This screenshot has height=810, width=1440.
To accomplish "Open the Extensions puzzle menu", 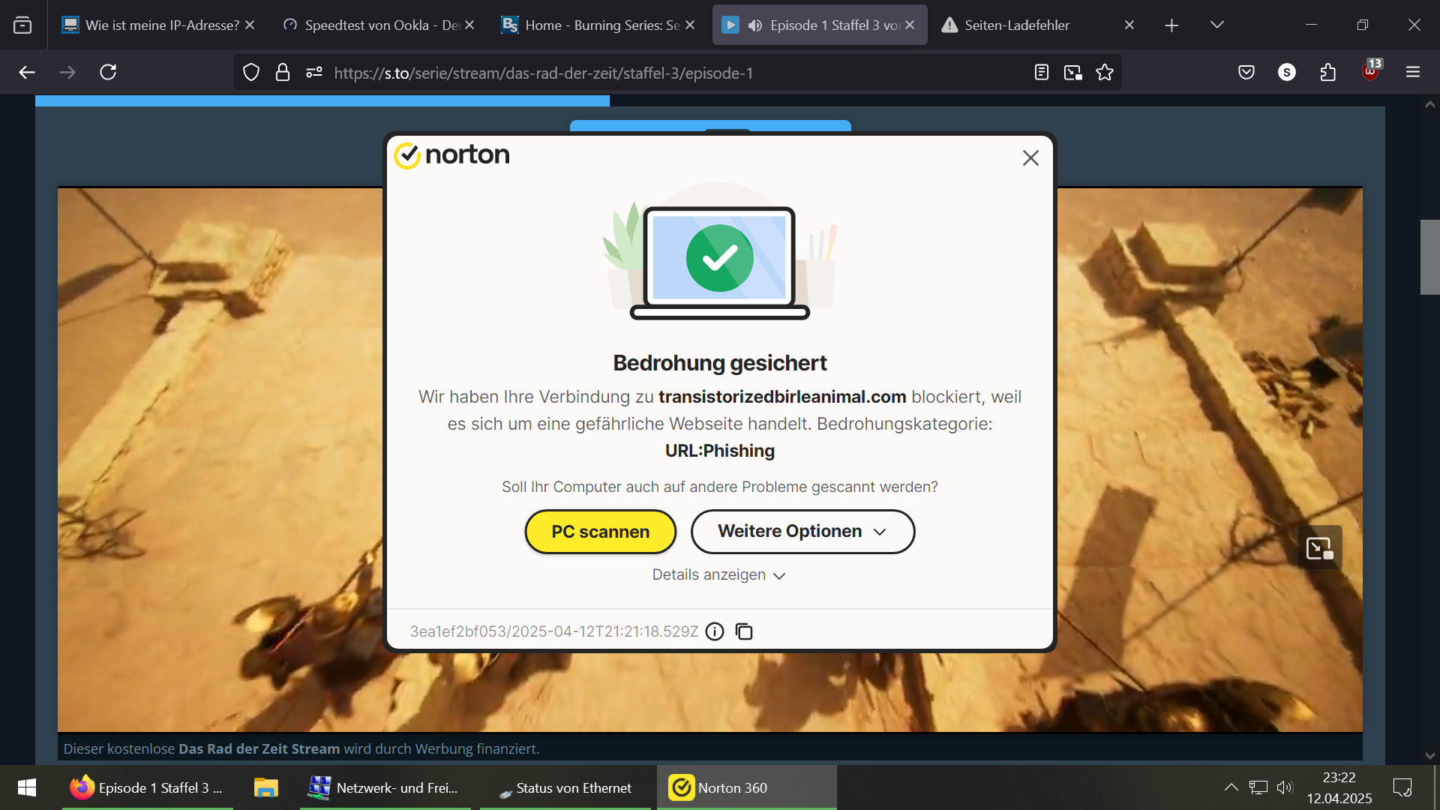I will (1328, 73).
